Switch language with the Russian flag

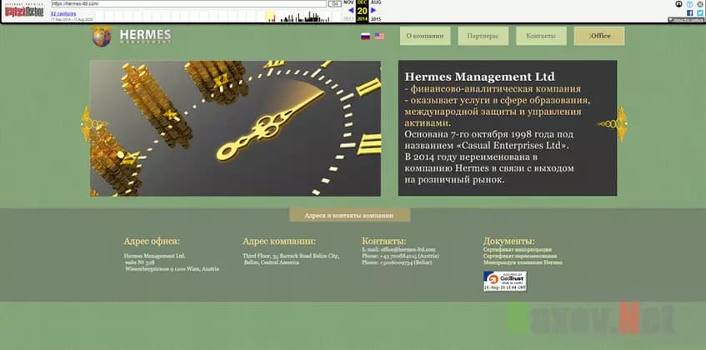(x=366, y=37)
